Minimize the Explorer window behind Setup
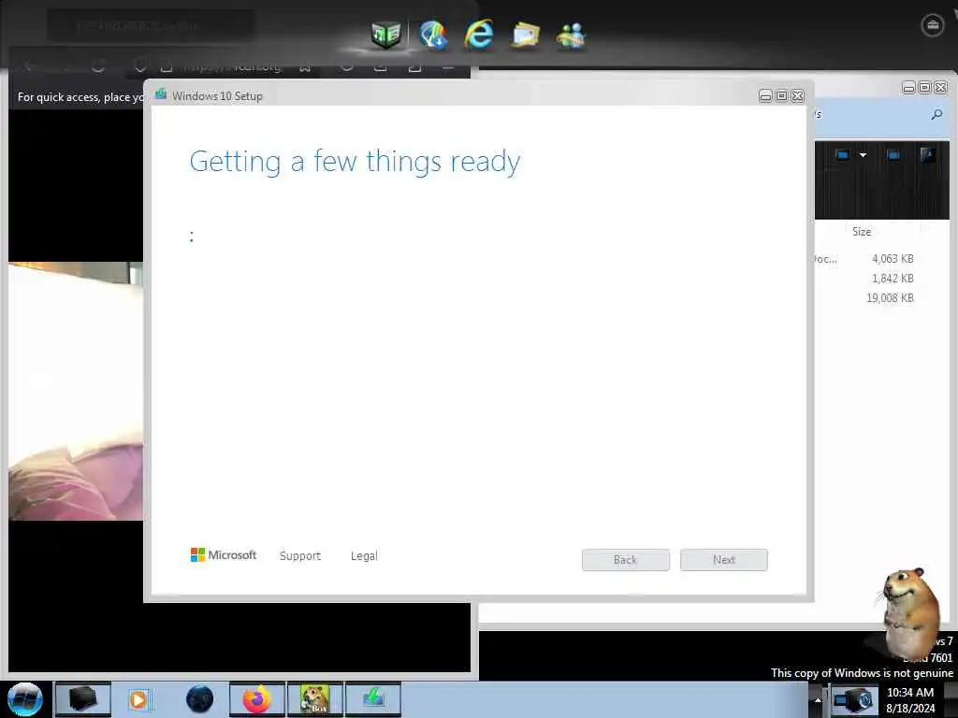The image size is (958, 718). tap(908, 88)
